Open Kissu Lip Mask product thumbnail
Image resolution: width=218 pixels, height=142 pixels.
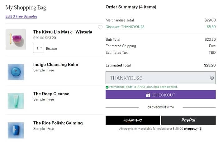pyautogui.click(x=16, y=39)
